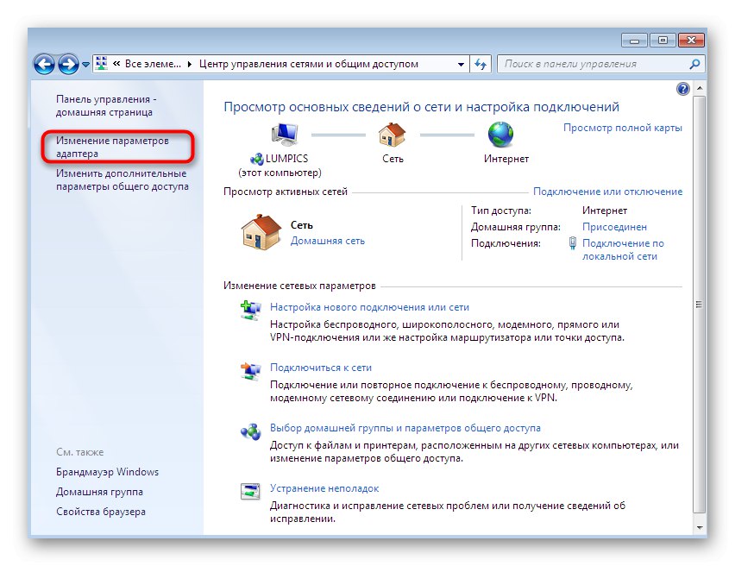Click the "Сеть" label under the house in map

(393, 159)
